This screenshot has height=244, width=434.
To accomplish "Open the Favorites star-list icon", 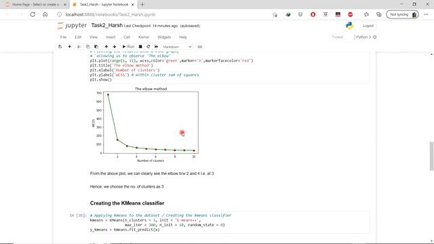I will coord(366,14).
